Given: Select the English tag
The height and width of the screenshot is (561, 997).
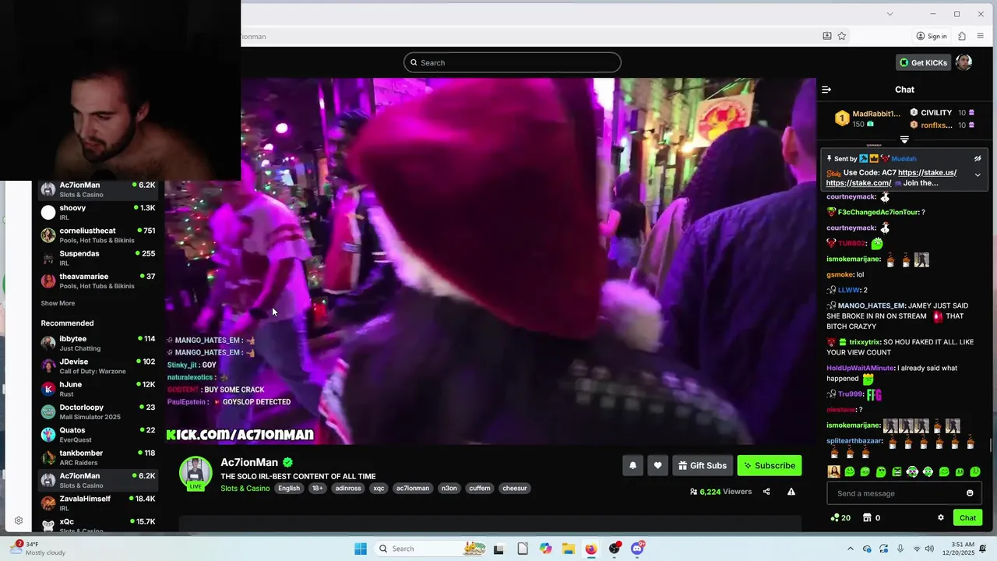Looking at the screenshot, I should coord(289,489).
